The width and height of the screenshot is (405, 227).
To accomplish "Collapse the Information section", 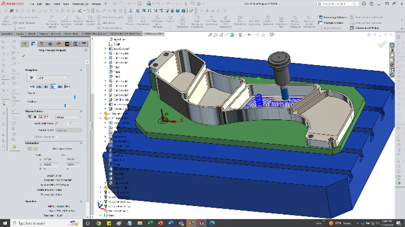I will point(81,143).
